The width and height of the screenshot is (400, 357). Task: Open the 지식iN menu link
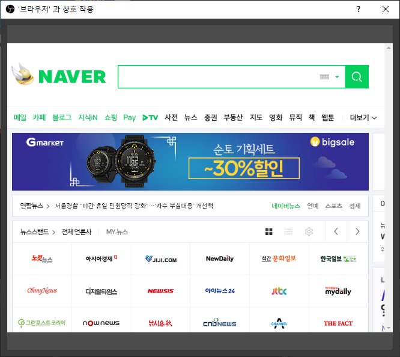[88, 117]
